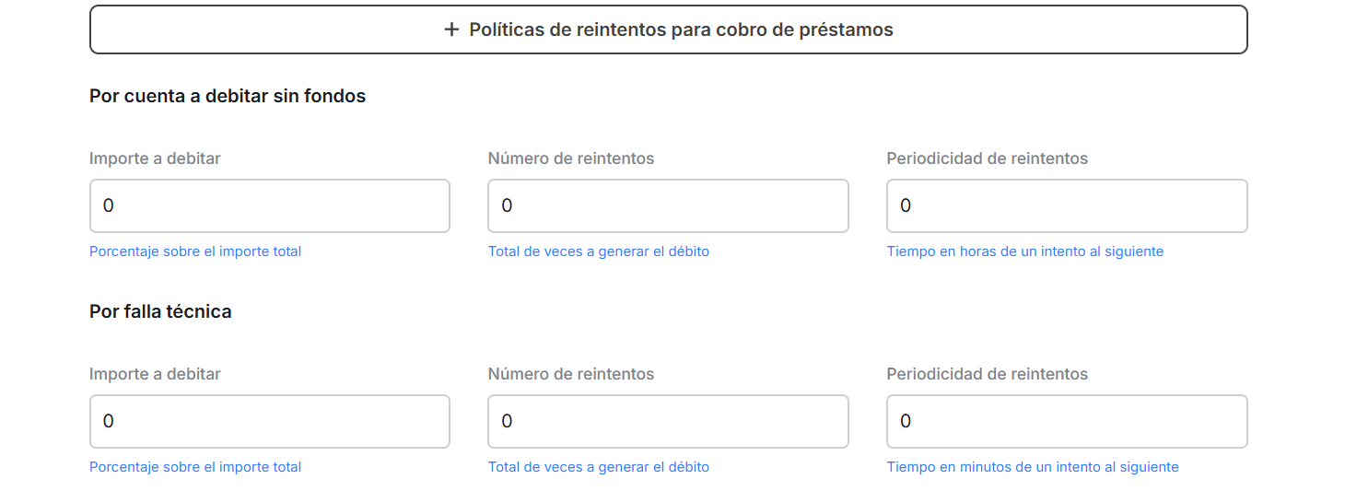Image resolution: width=1345 pixels, height=491 pixels.
Task: Click Porcentaje sobre el importe total hint under falla técnica
Action: pyautogui.click(x=195, y=467)
